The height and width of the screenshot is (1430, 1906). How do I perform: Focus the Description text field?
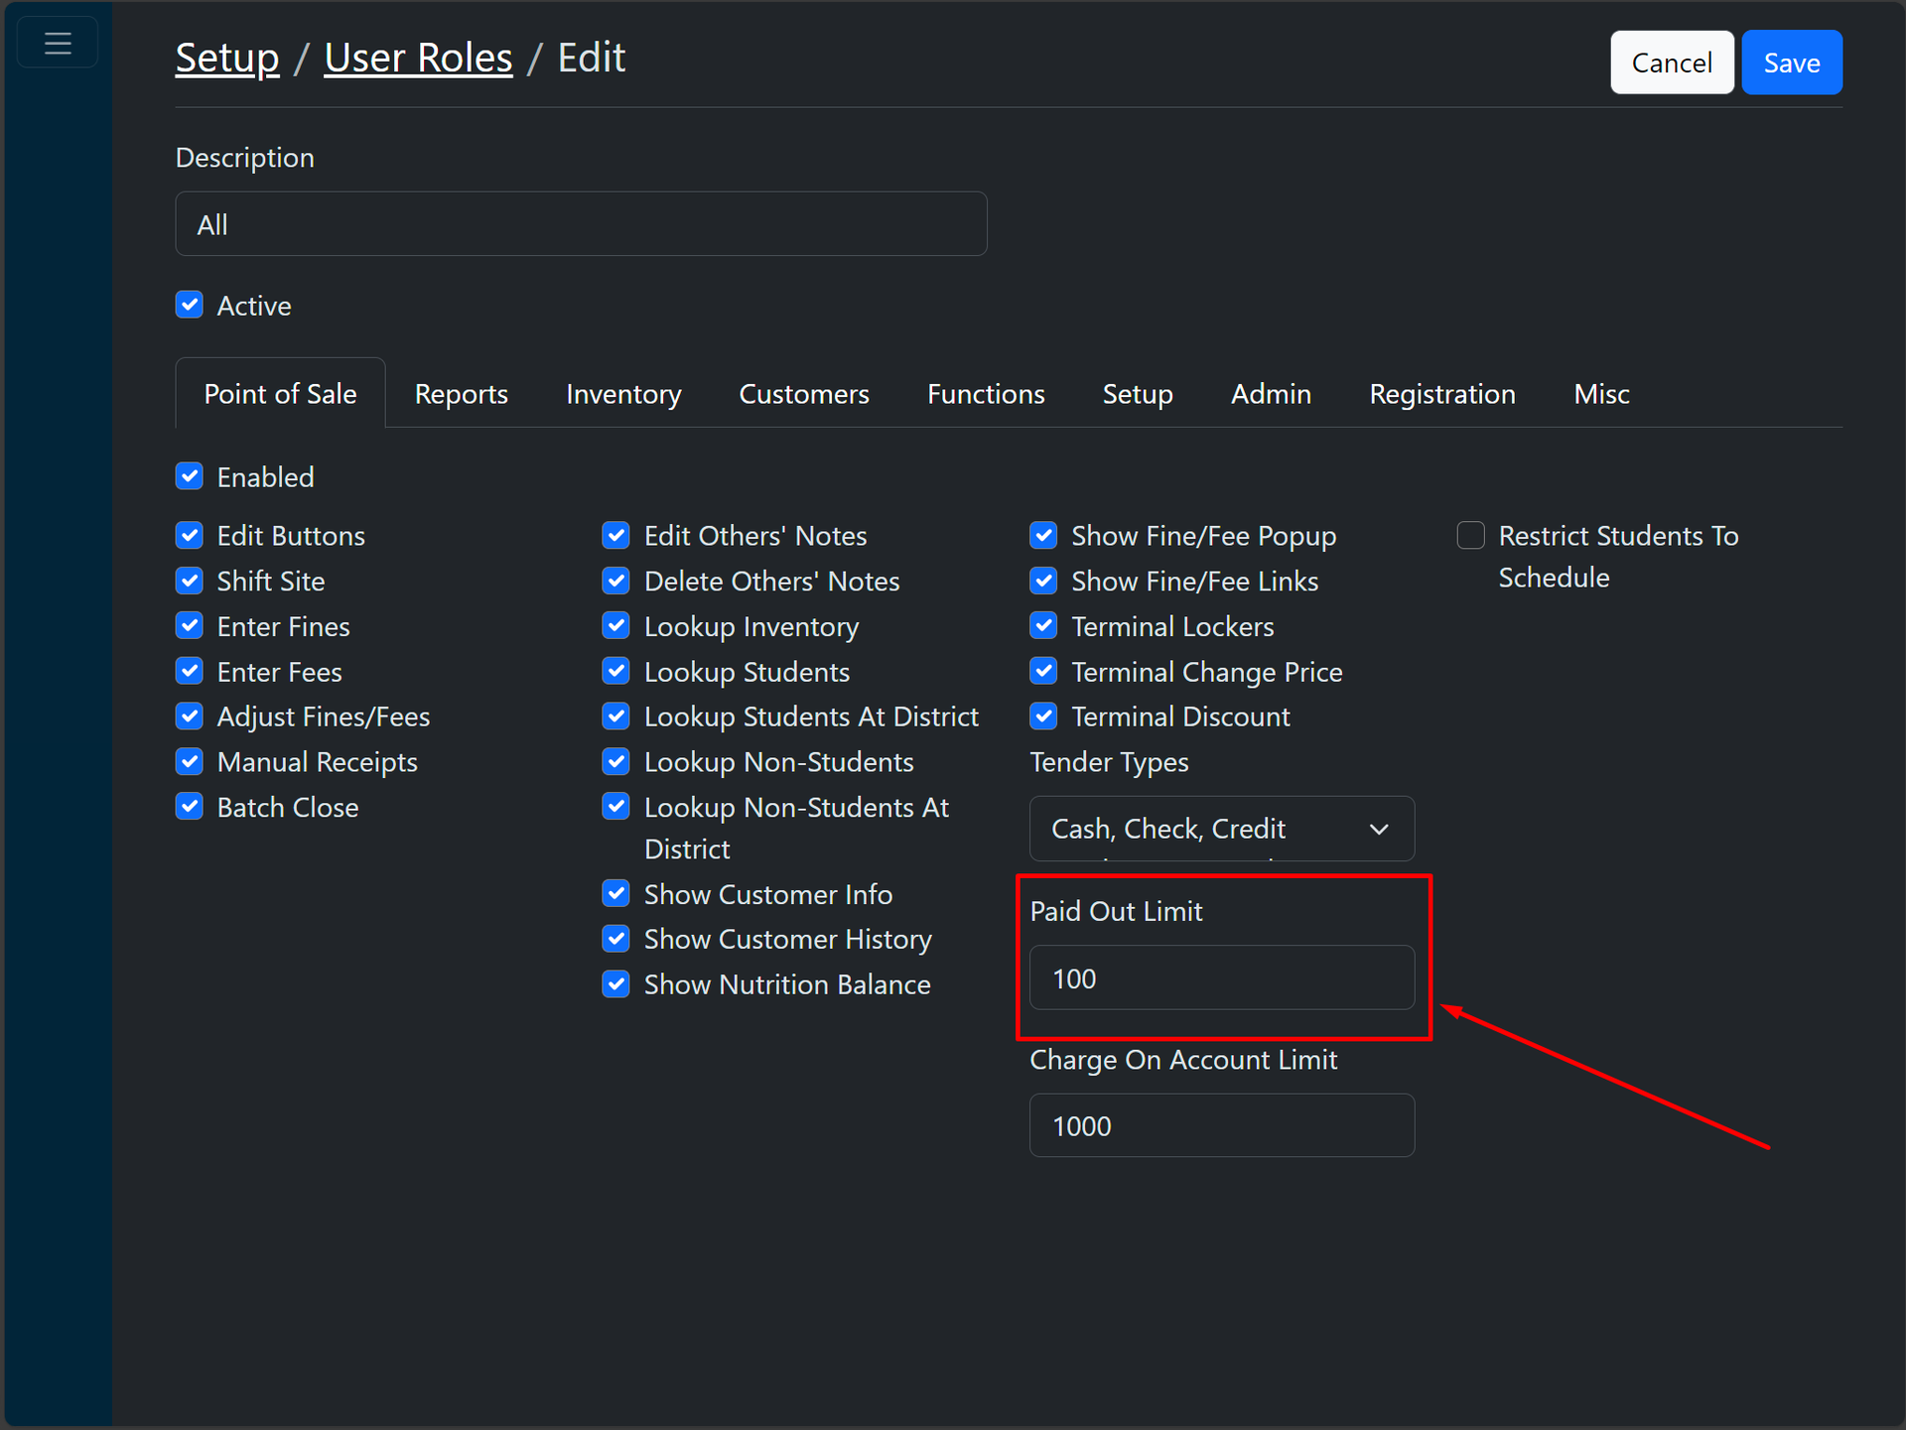pos(581,224)
